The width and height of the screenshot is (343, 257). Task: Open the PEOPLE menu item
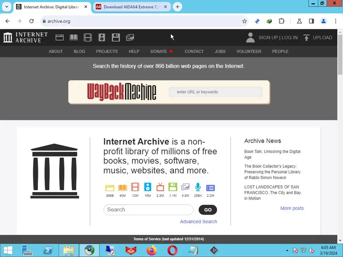coord(280,51)
